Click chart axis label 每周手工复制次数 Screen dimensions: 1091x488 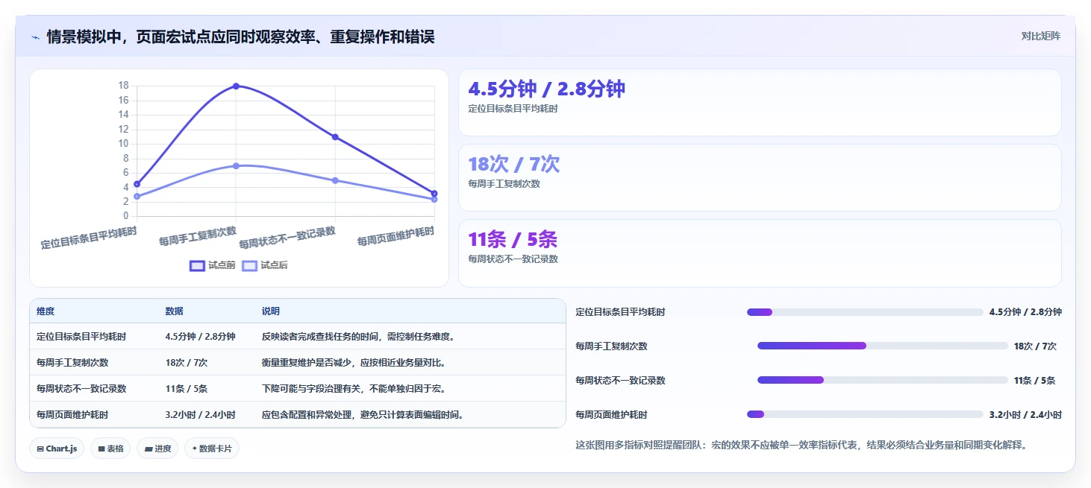[198, 236]
